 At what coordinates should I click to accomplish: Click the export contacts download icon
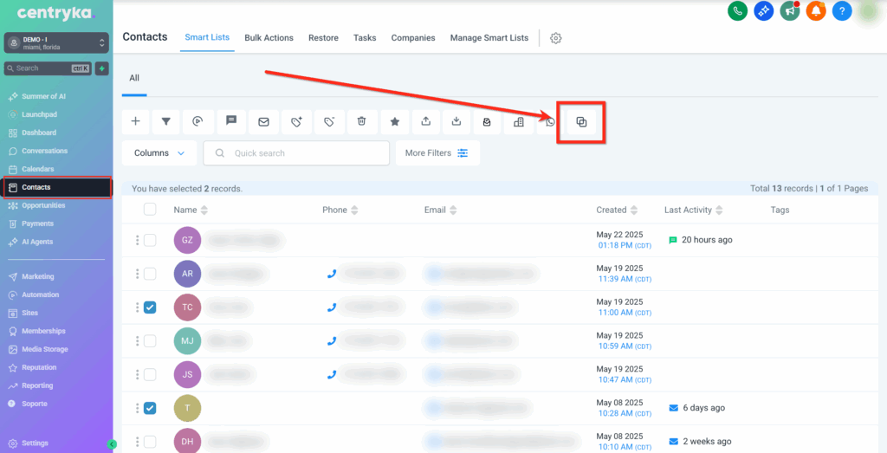point(456,122)
